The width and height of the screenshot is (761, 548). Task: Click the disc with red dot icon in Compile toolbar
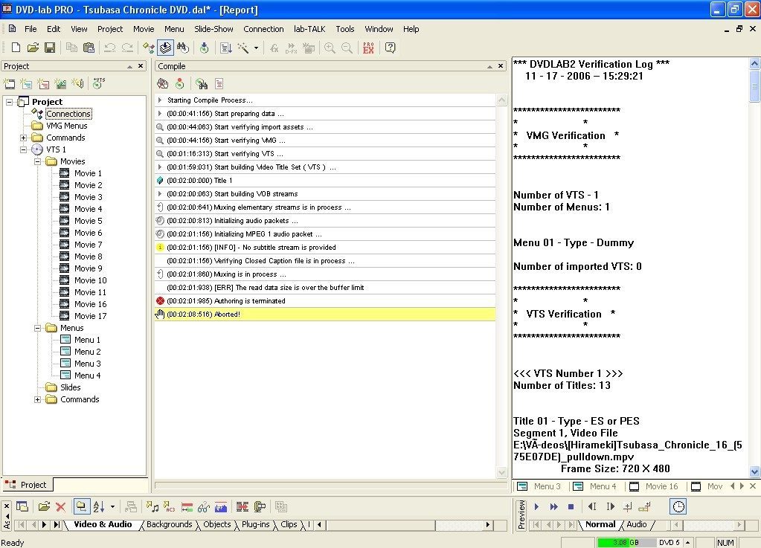pyautogui.click(x=180, y=84)
